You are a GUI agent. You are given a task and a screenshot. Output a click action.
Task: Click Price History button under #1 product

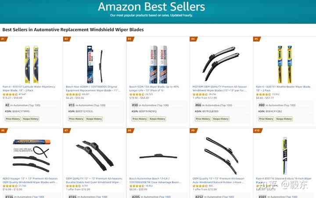[x=13, y=119]
